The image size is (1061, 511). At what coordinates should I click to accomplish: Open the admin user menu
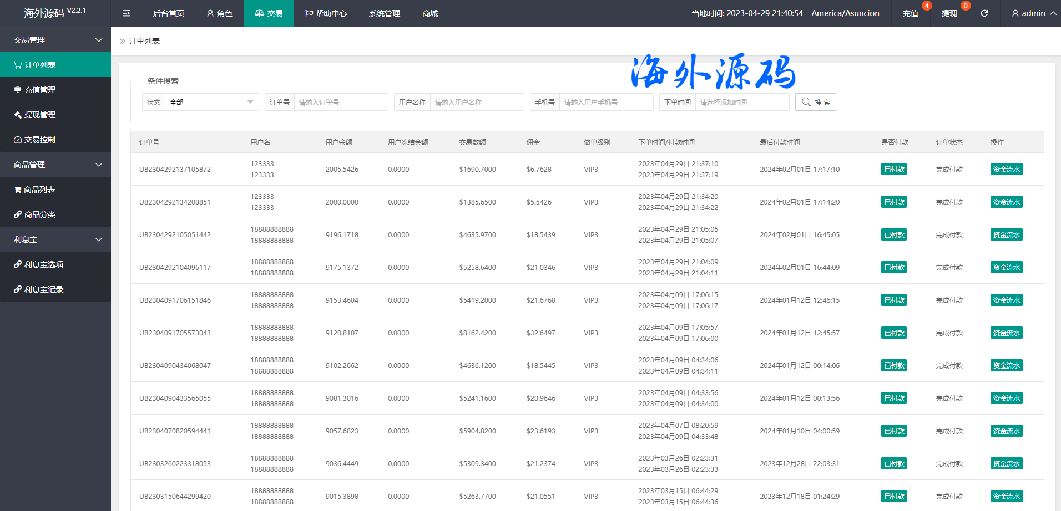pos(1033,13)
